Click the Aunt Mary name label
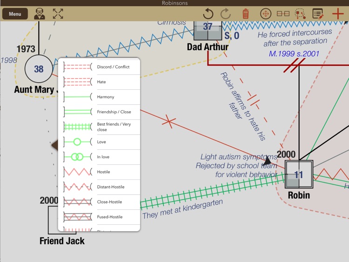 tap(36, 89)
